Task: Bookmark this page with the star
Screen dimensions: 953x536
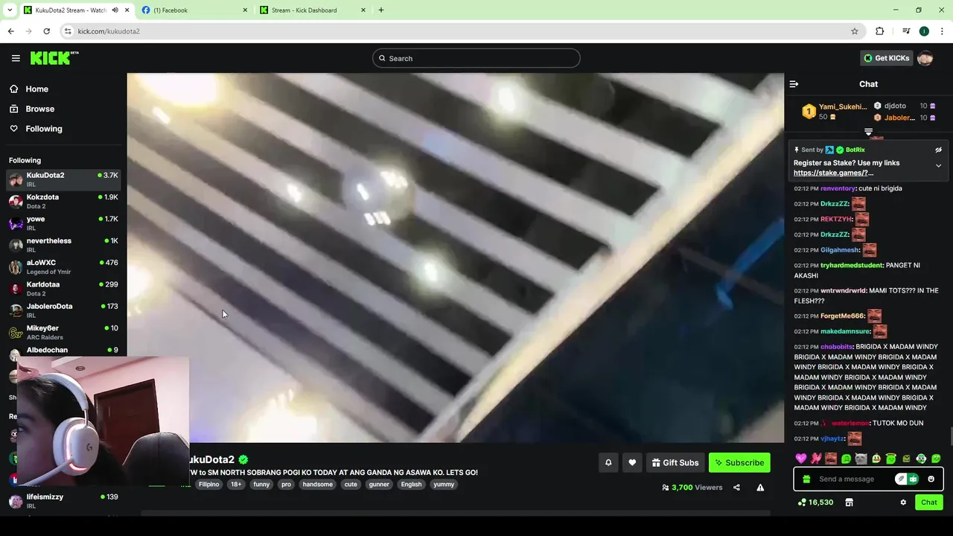Action: pos(855,31)
